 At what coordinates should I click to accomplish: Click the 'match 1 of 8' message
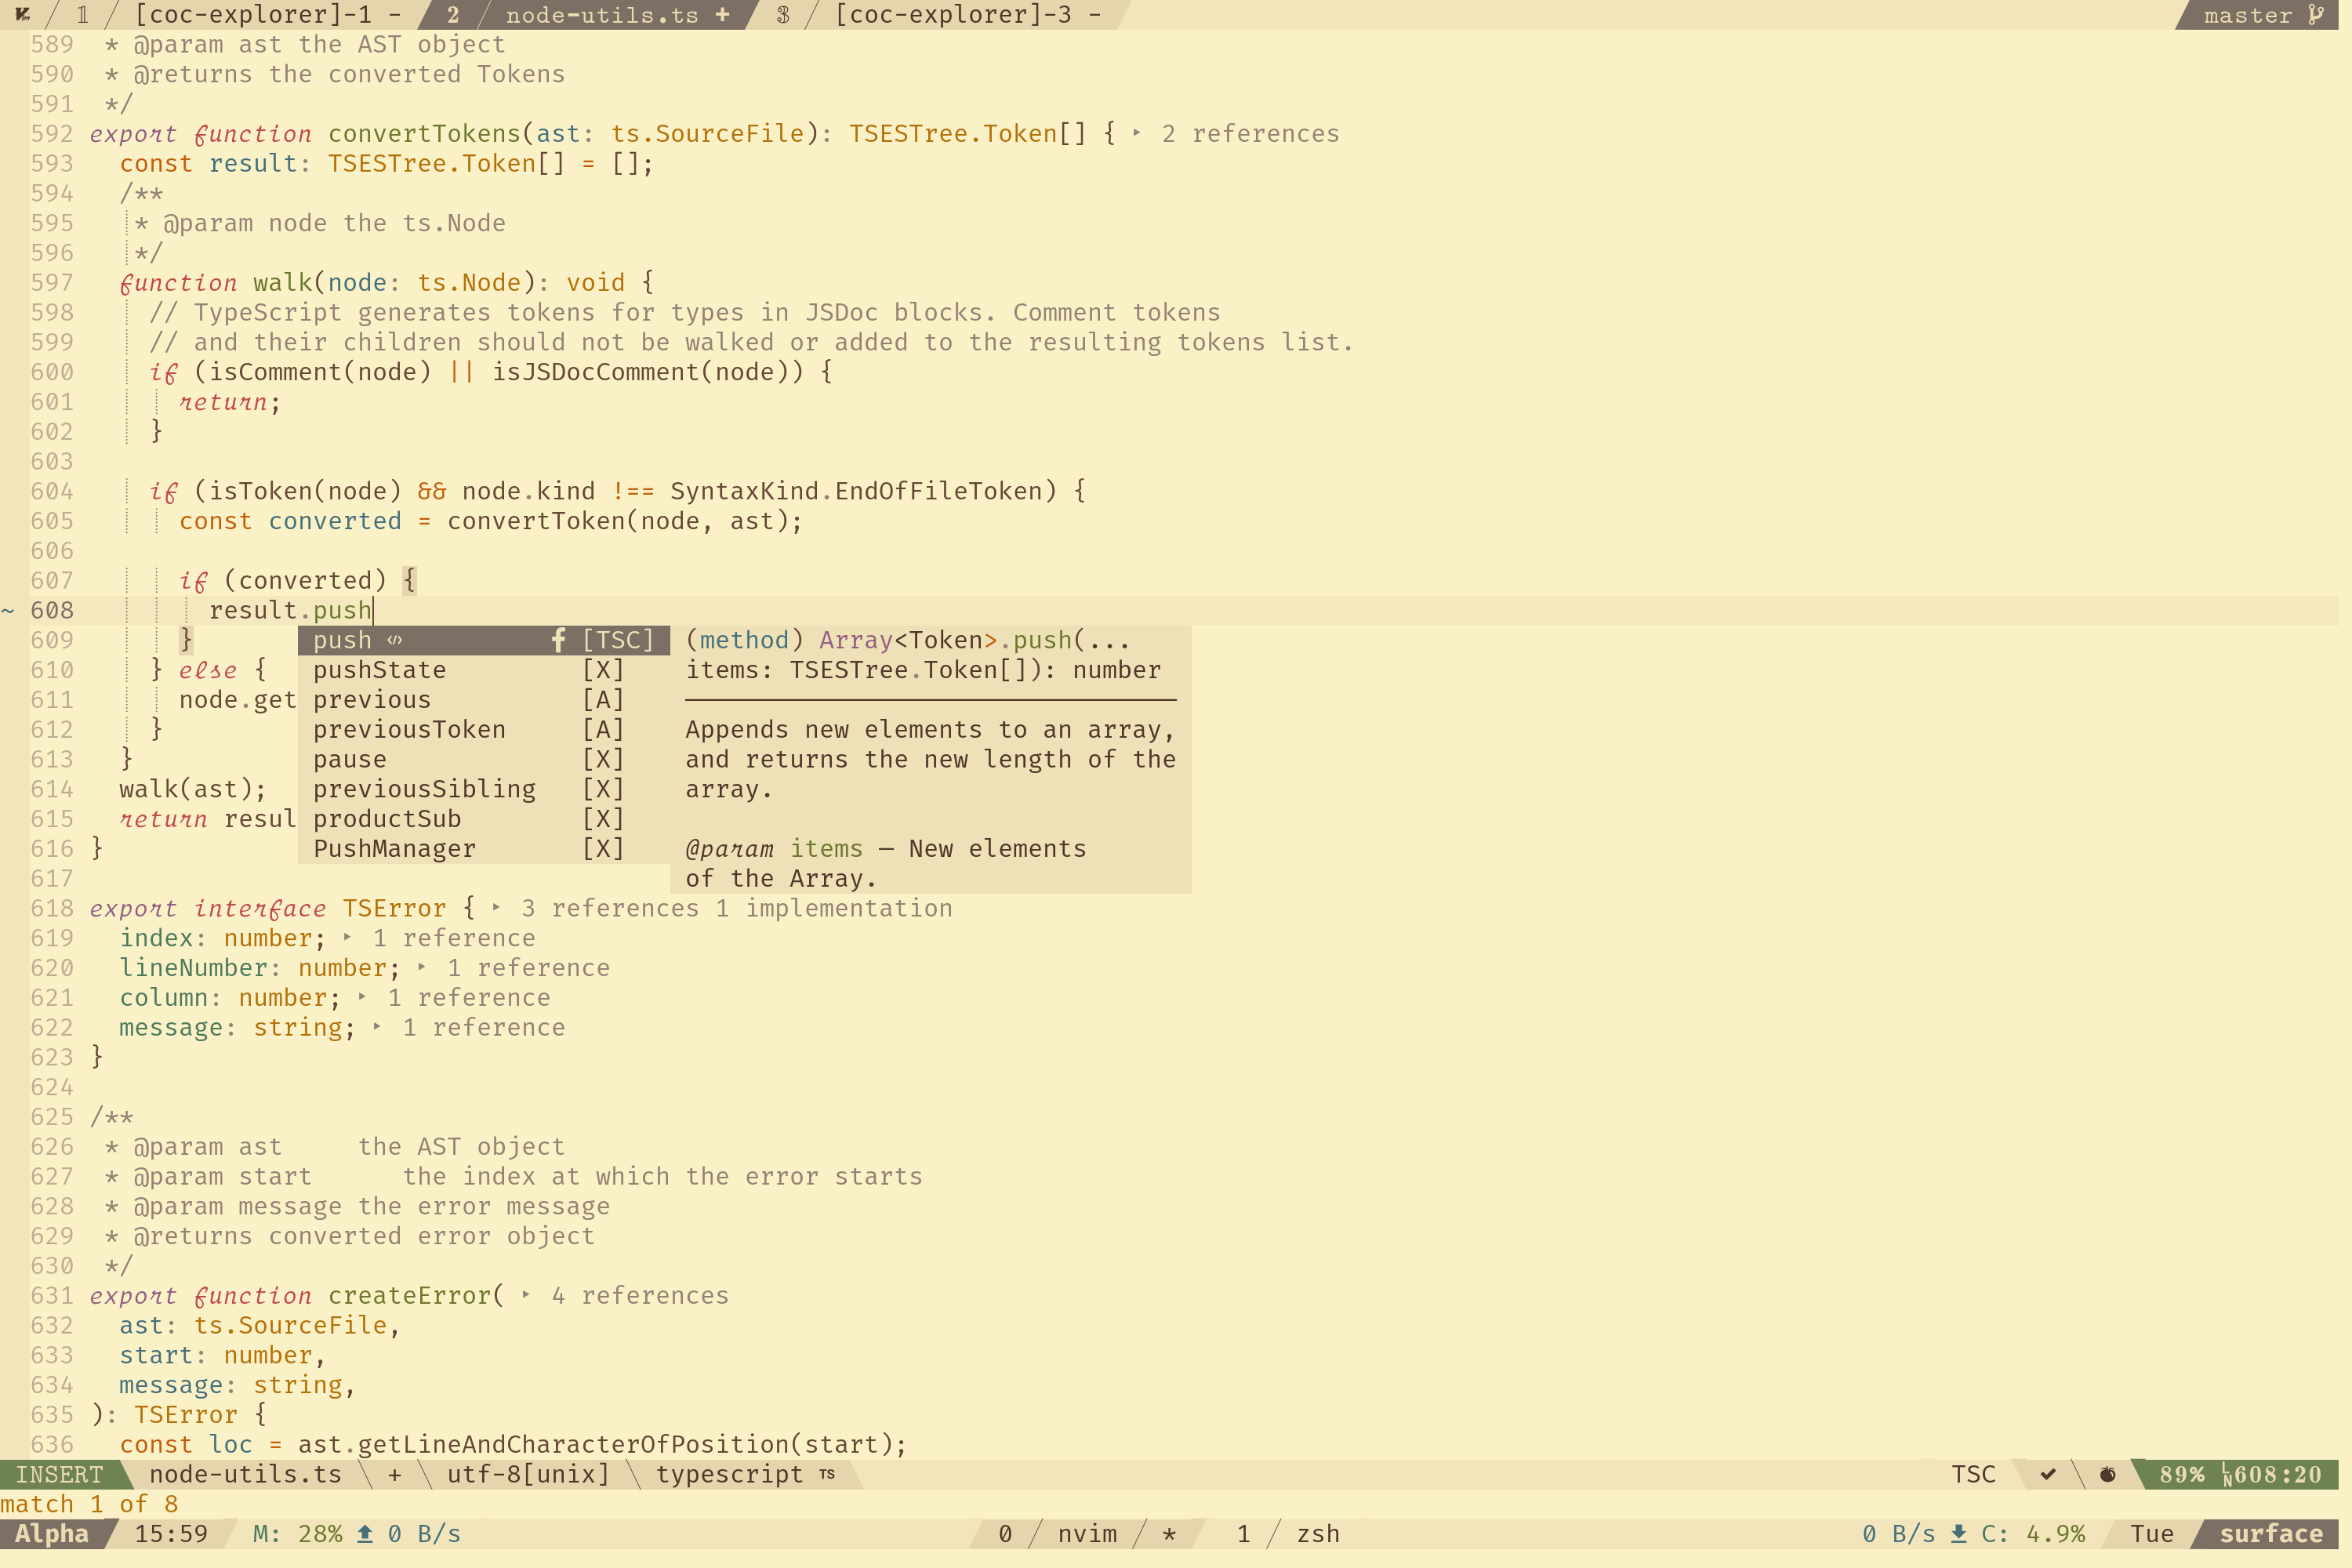(x=89, y=1504)
